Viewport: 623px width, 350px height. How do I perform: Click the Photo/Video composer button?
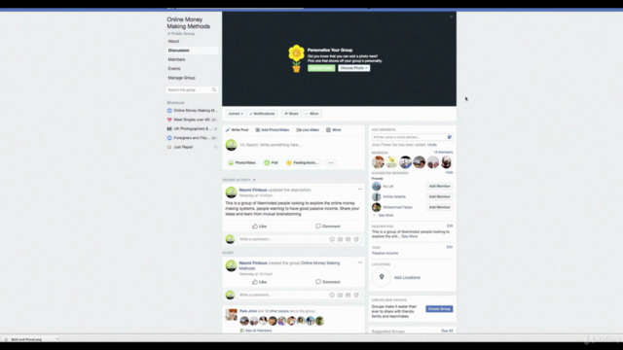[242, 162]
